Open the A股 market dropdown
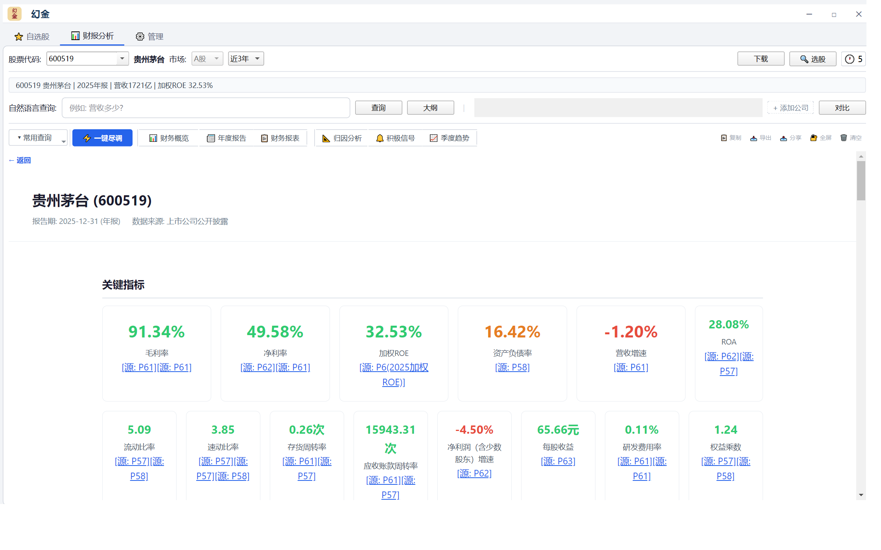 [x=207, y=59]
